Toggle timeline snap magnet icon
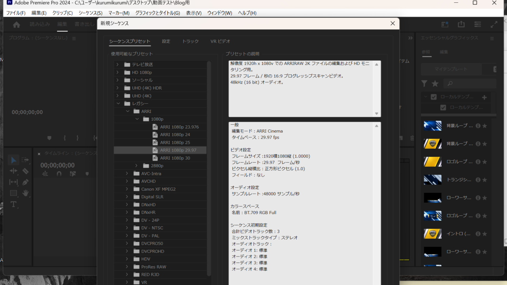507x285 pixels. click(59, 173)
